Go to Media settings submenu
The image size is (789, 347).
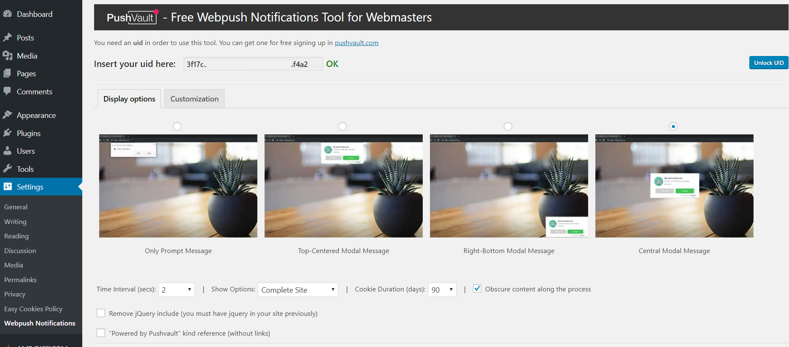pyautogui.click(x=14, y=265)
